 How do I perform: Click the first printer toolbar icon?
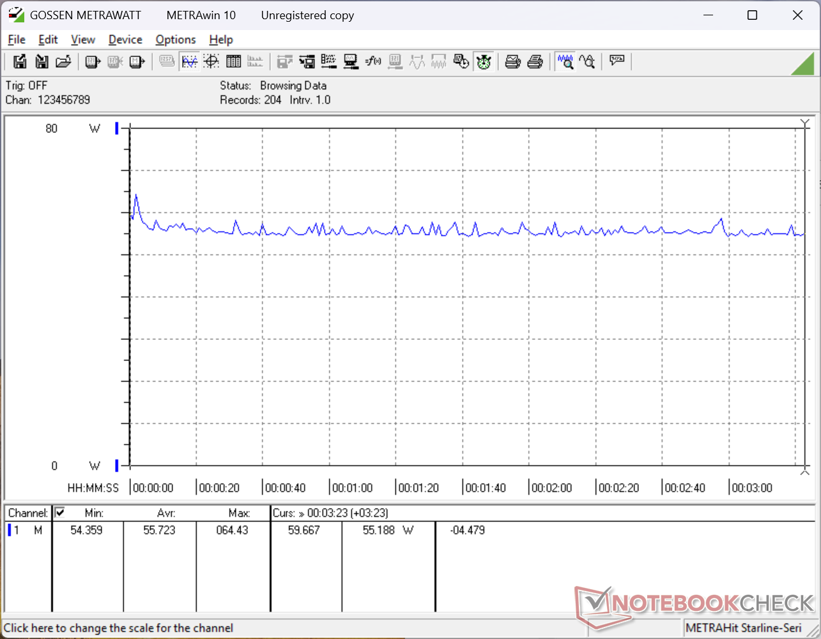(513, 61)
